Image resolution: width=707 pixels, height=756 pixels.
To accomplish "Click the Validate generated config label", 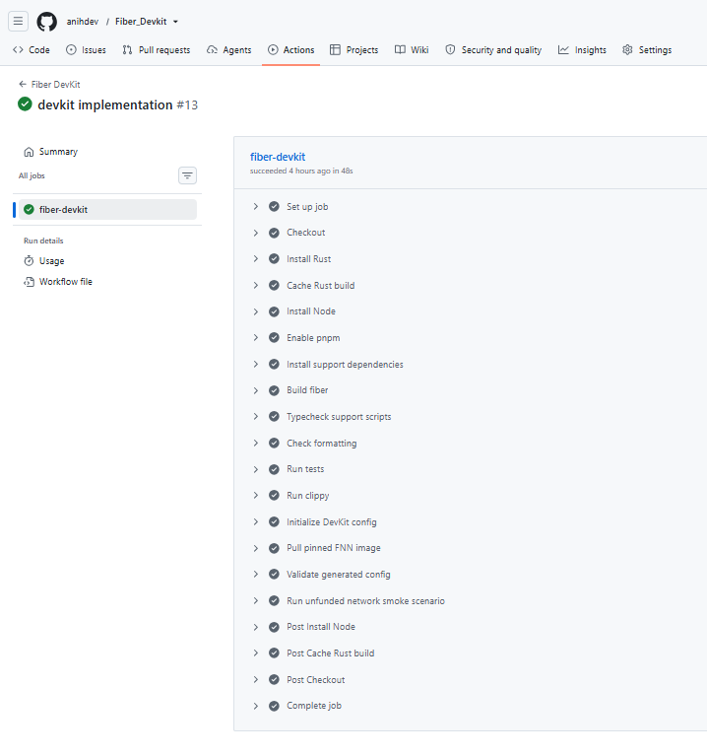I will (338, 575).
